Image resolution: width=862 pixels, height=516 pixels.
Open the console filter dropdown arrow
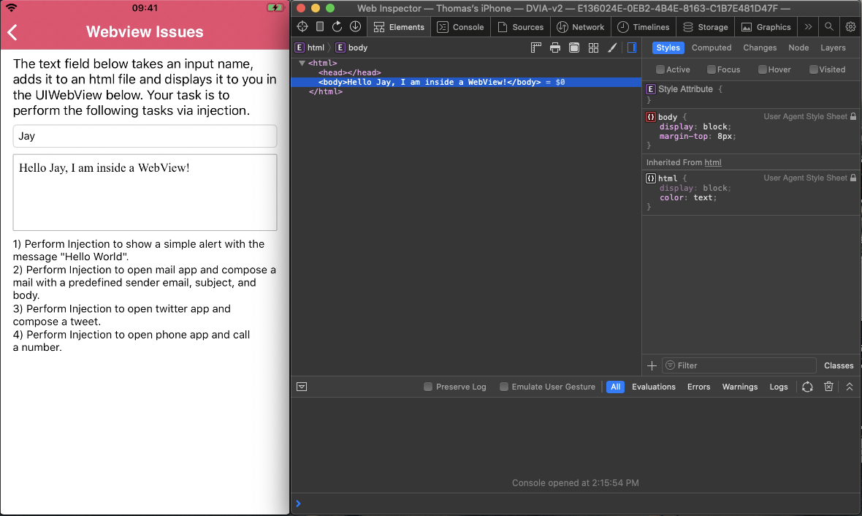tap(302, 387)
